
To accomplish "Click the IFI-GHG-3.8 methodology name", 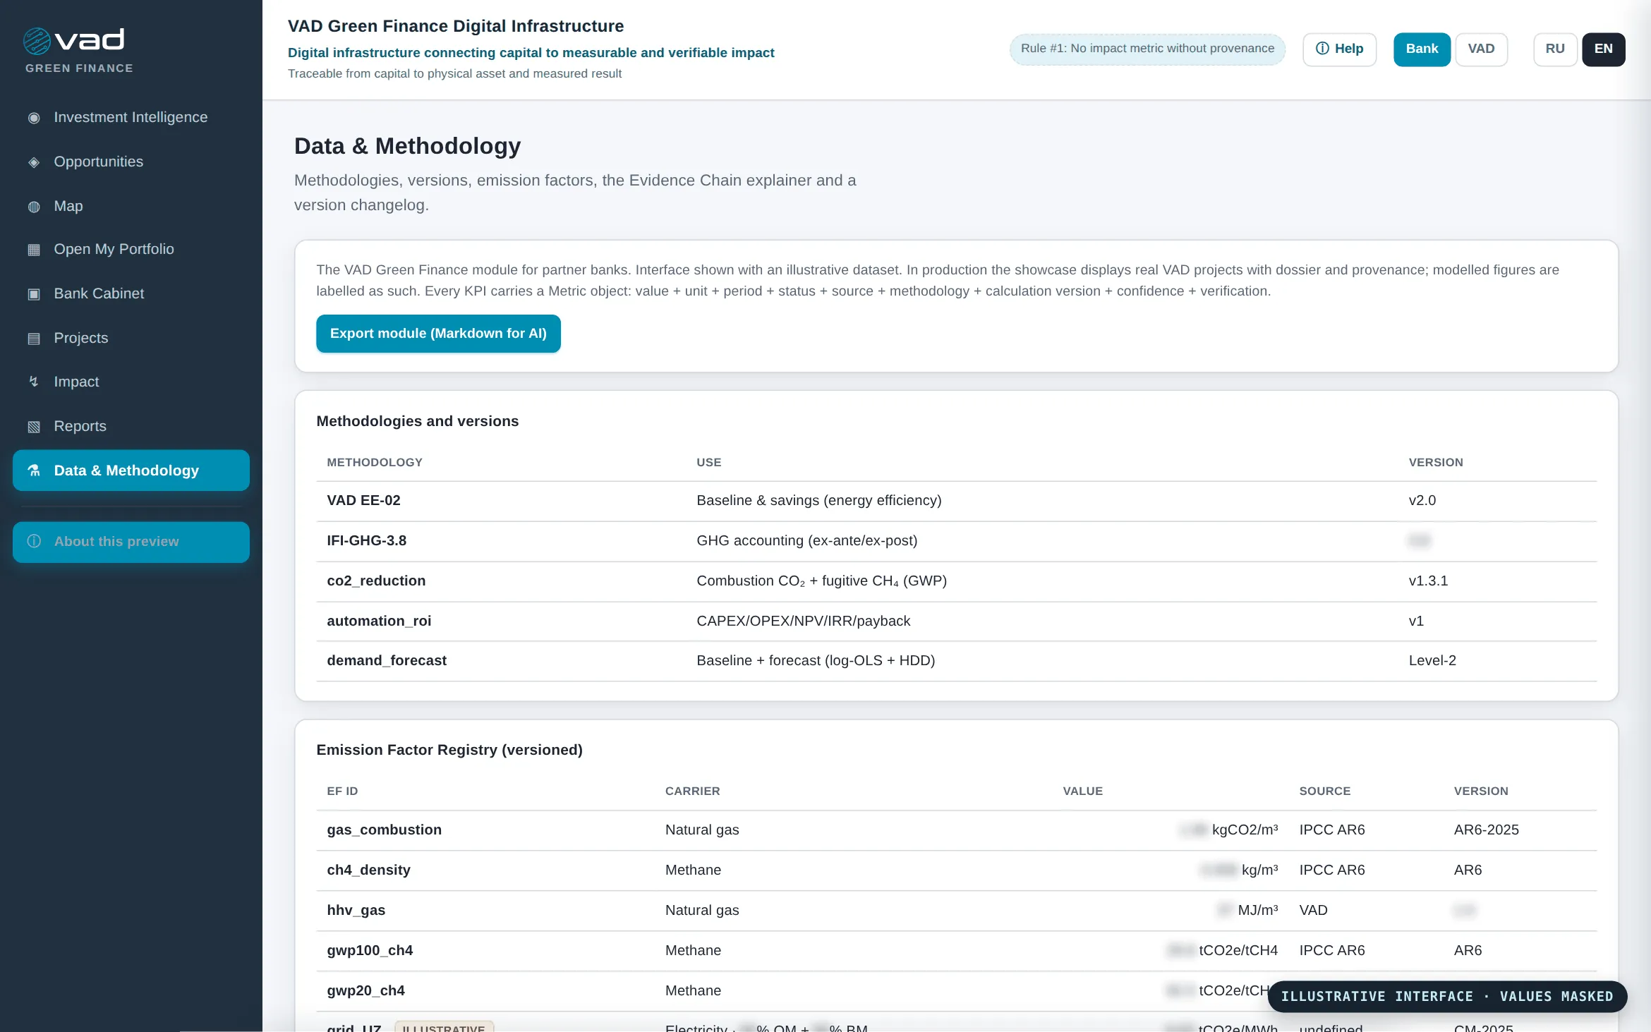I will [x=366, y=541].
